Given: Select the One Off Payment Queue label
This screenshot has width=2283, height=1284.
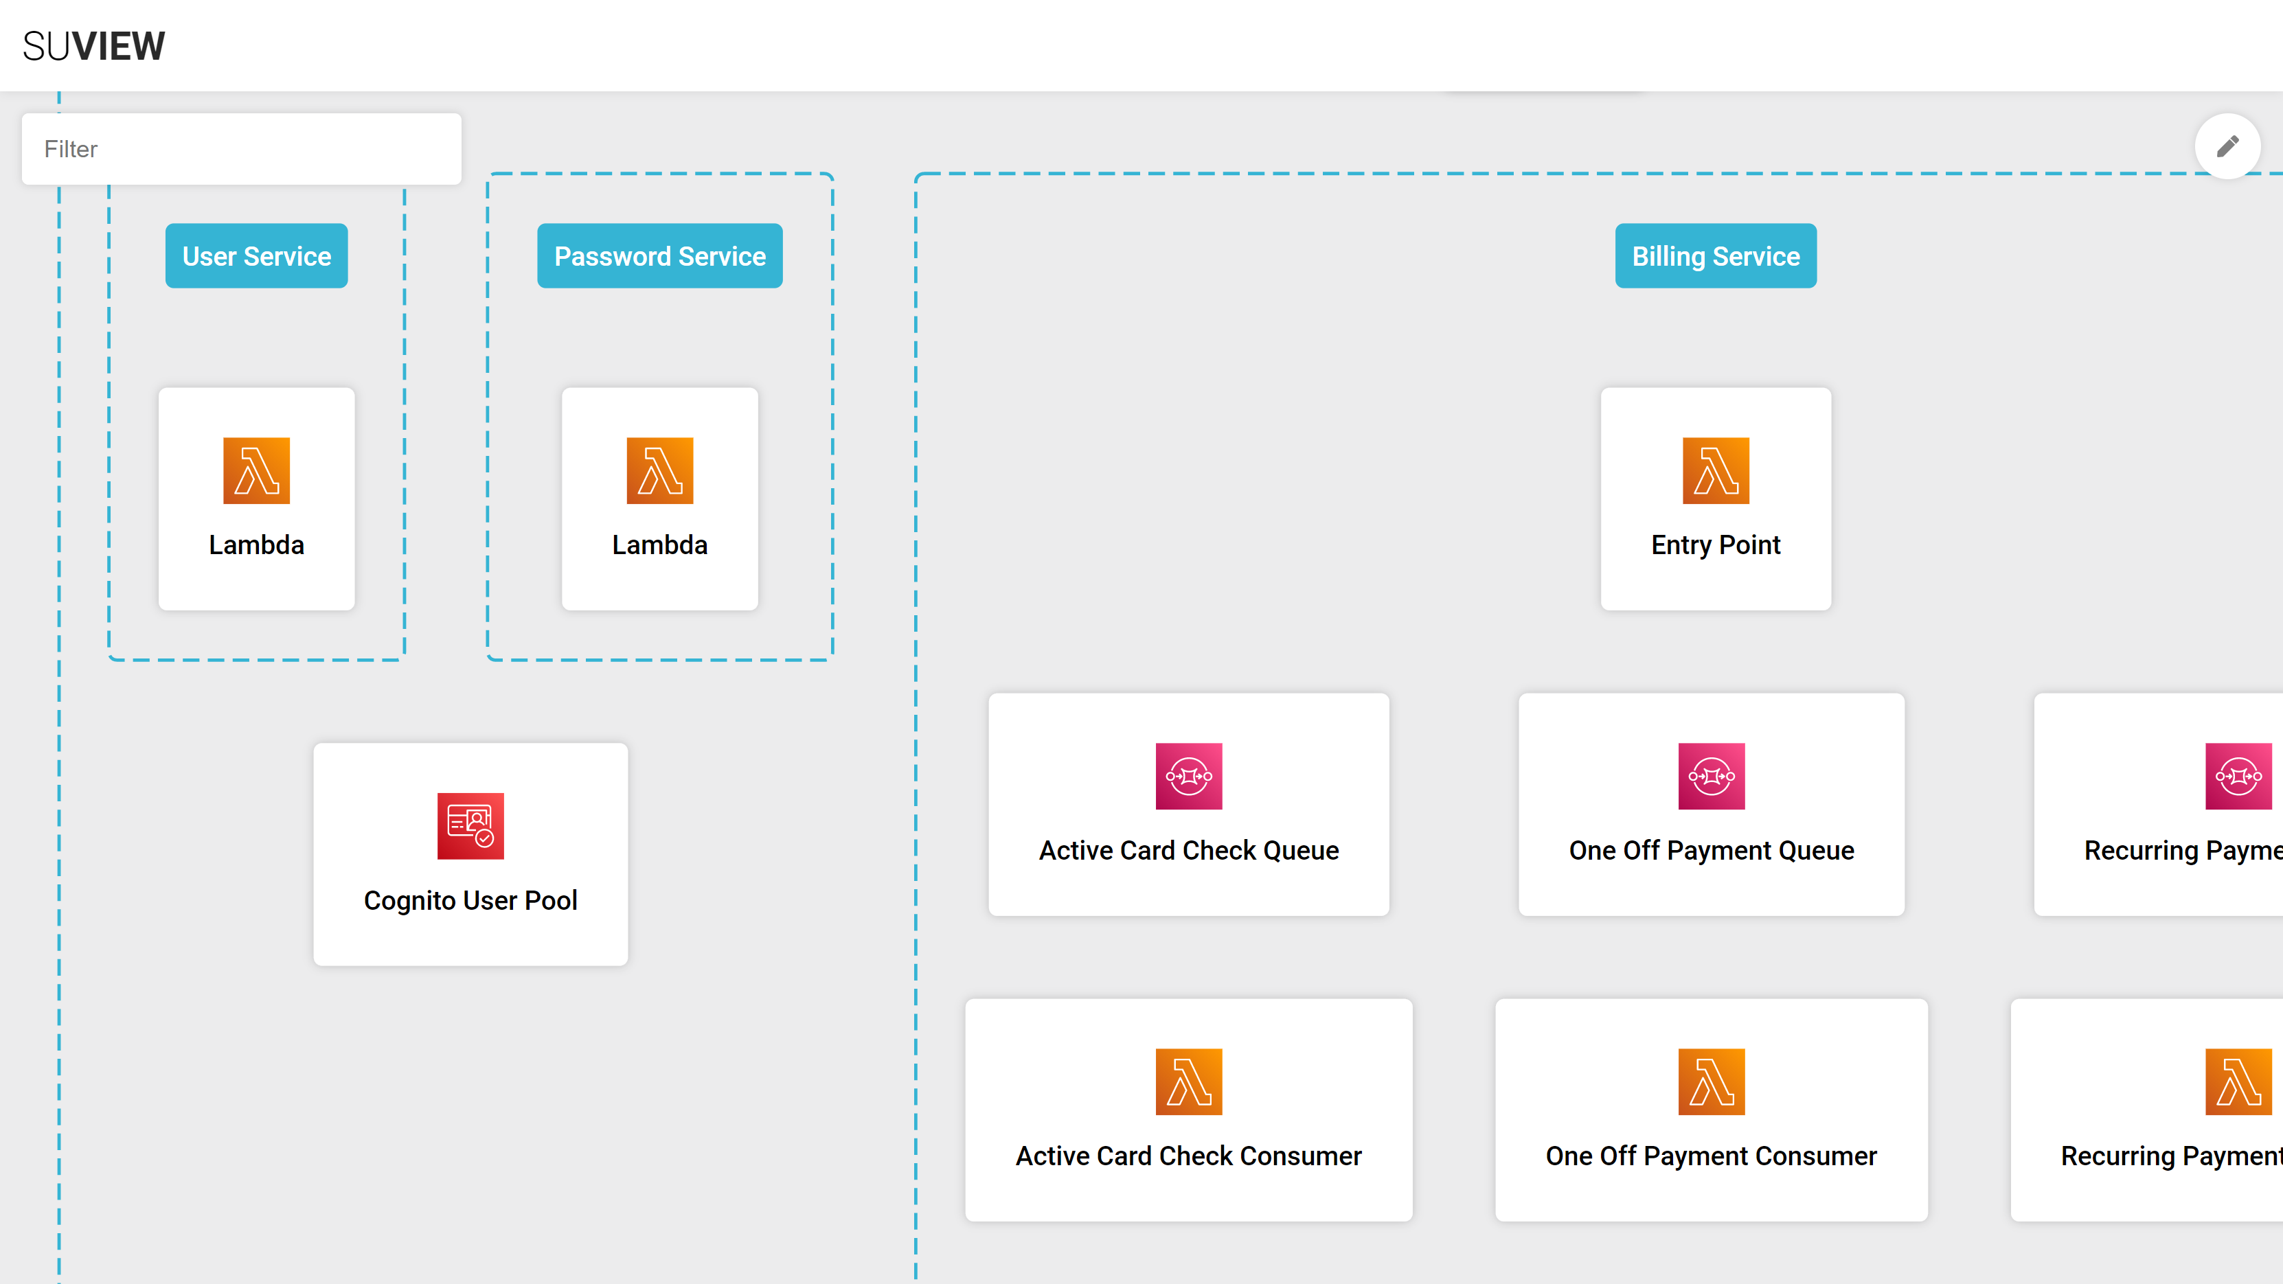Looking at the screenshot, I should pos(1710,851).
